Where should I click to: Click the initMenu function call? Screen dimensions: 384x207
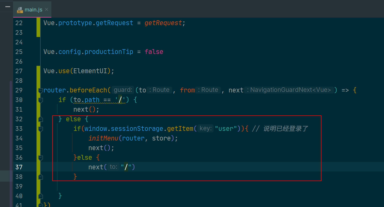[x=103, y=138]
